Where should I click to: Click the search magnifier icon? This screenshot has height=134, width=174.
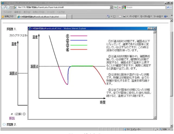(168, 7)
